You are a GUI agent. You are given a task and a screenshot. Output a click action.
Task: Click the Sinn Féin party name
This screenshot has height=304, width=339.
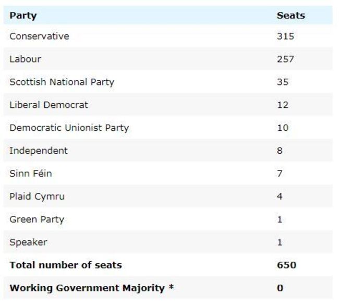31,174
